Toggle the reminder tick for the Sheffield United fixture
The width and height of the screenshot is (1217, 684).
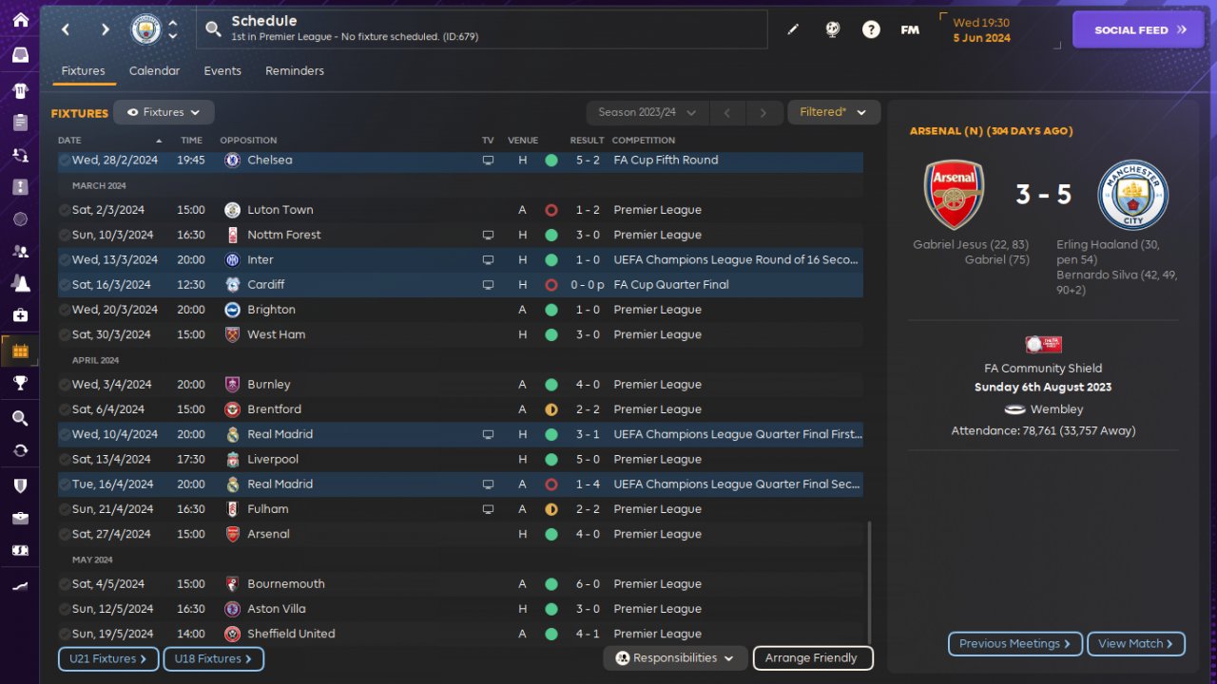coord(65,634)
